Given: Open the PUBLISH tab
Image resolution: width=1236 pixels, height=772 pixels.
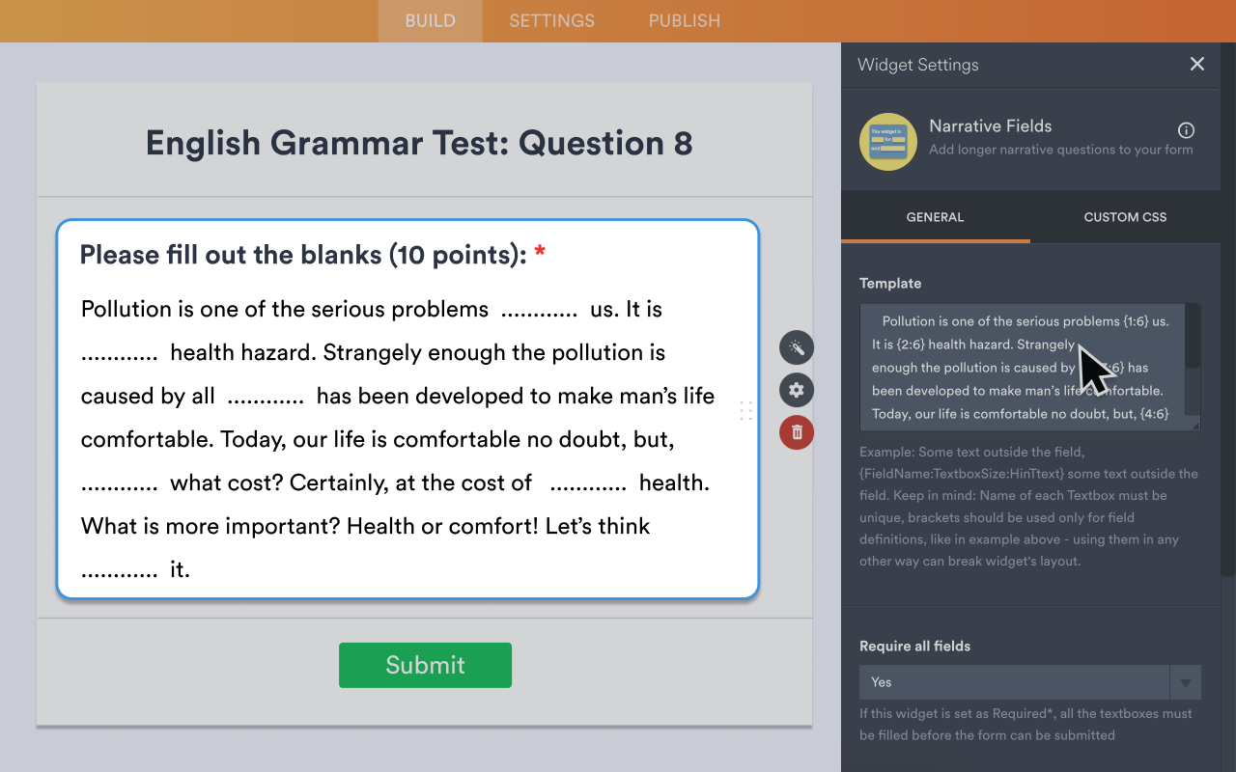Looking at the screenshot, I should [x=684, y=20].
